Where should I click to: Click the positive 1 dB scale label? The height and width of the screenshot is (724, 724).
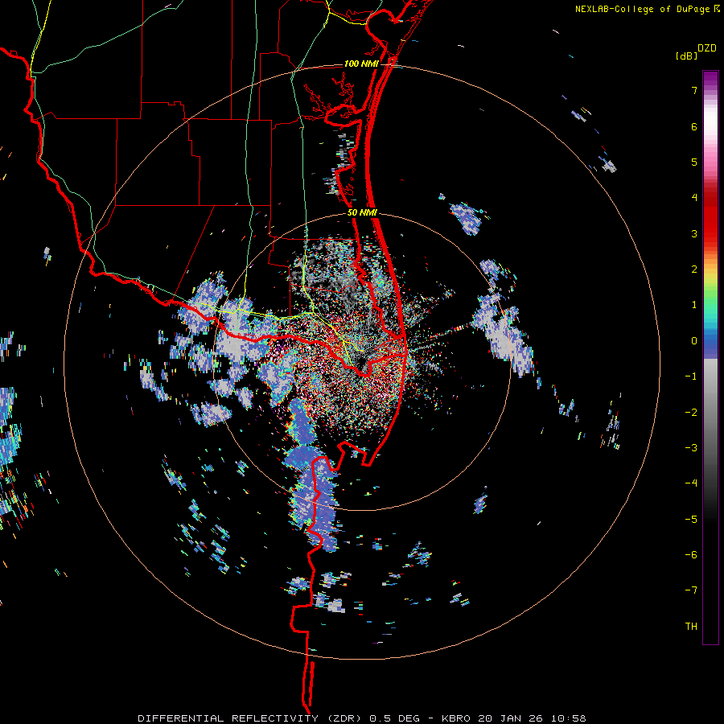[x=694, y=305]
